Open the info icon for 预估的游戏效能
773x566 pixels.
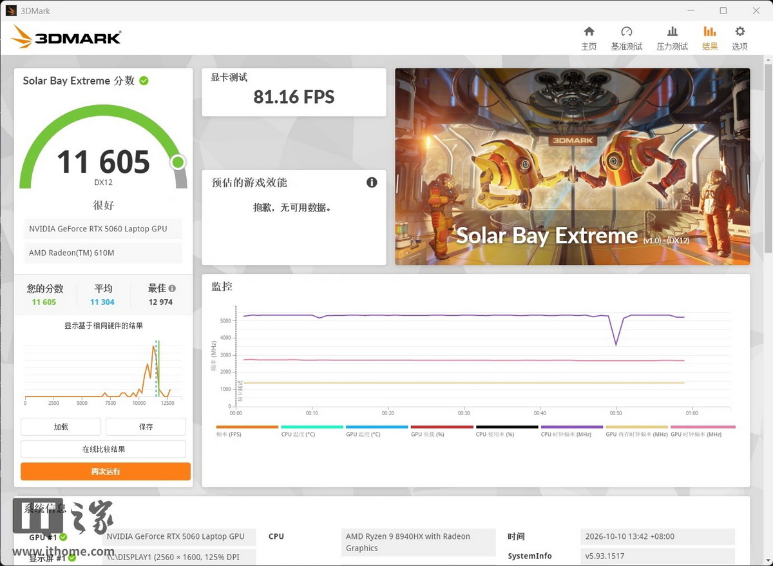(x=372, y=182)
